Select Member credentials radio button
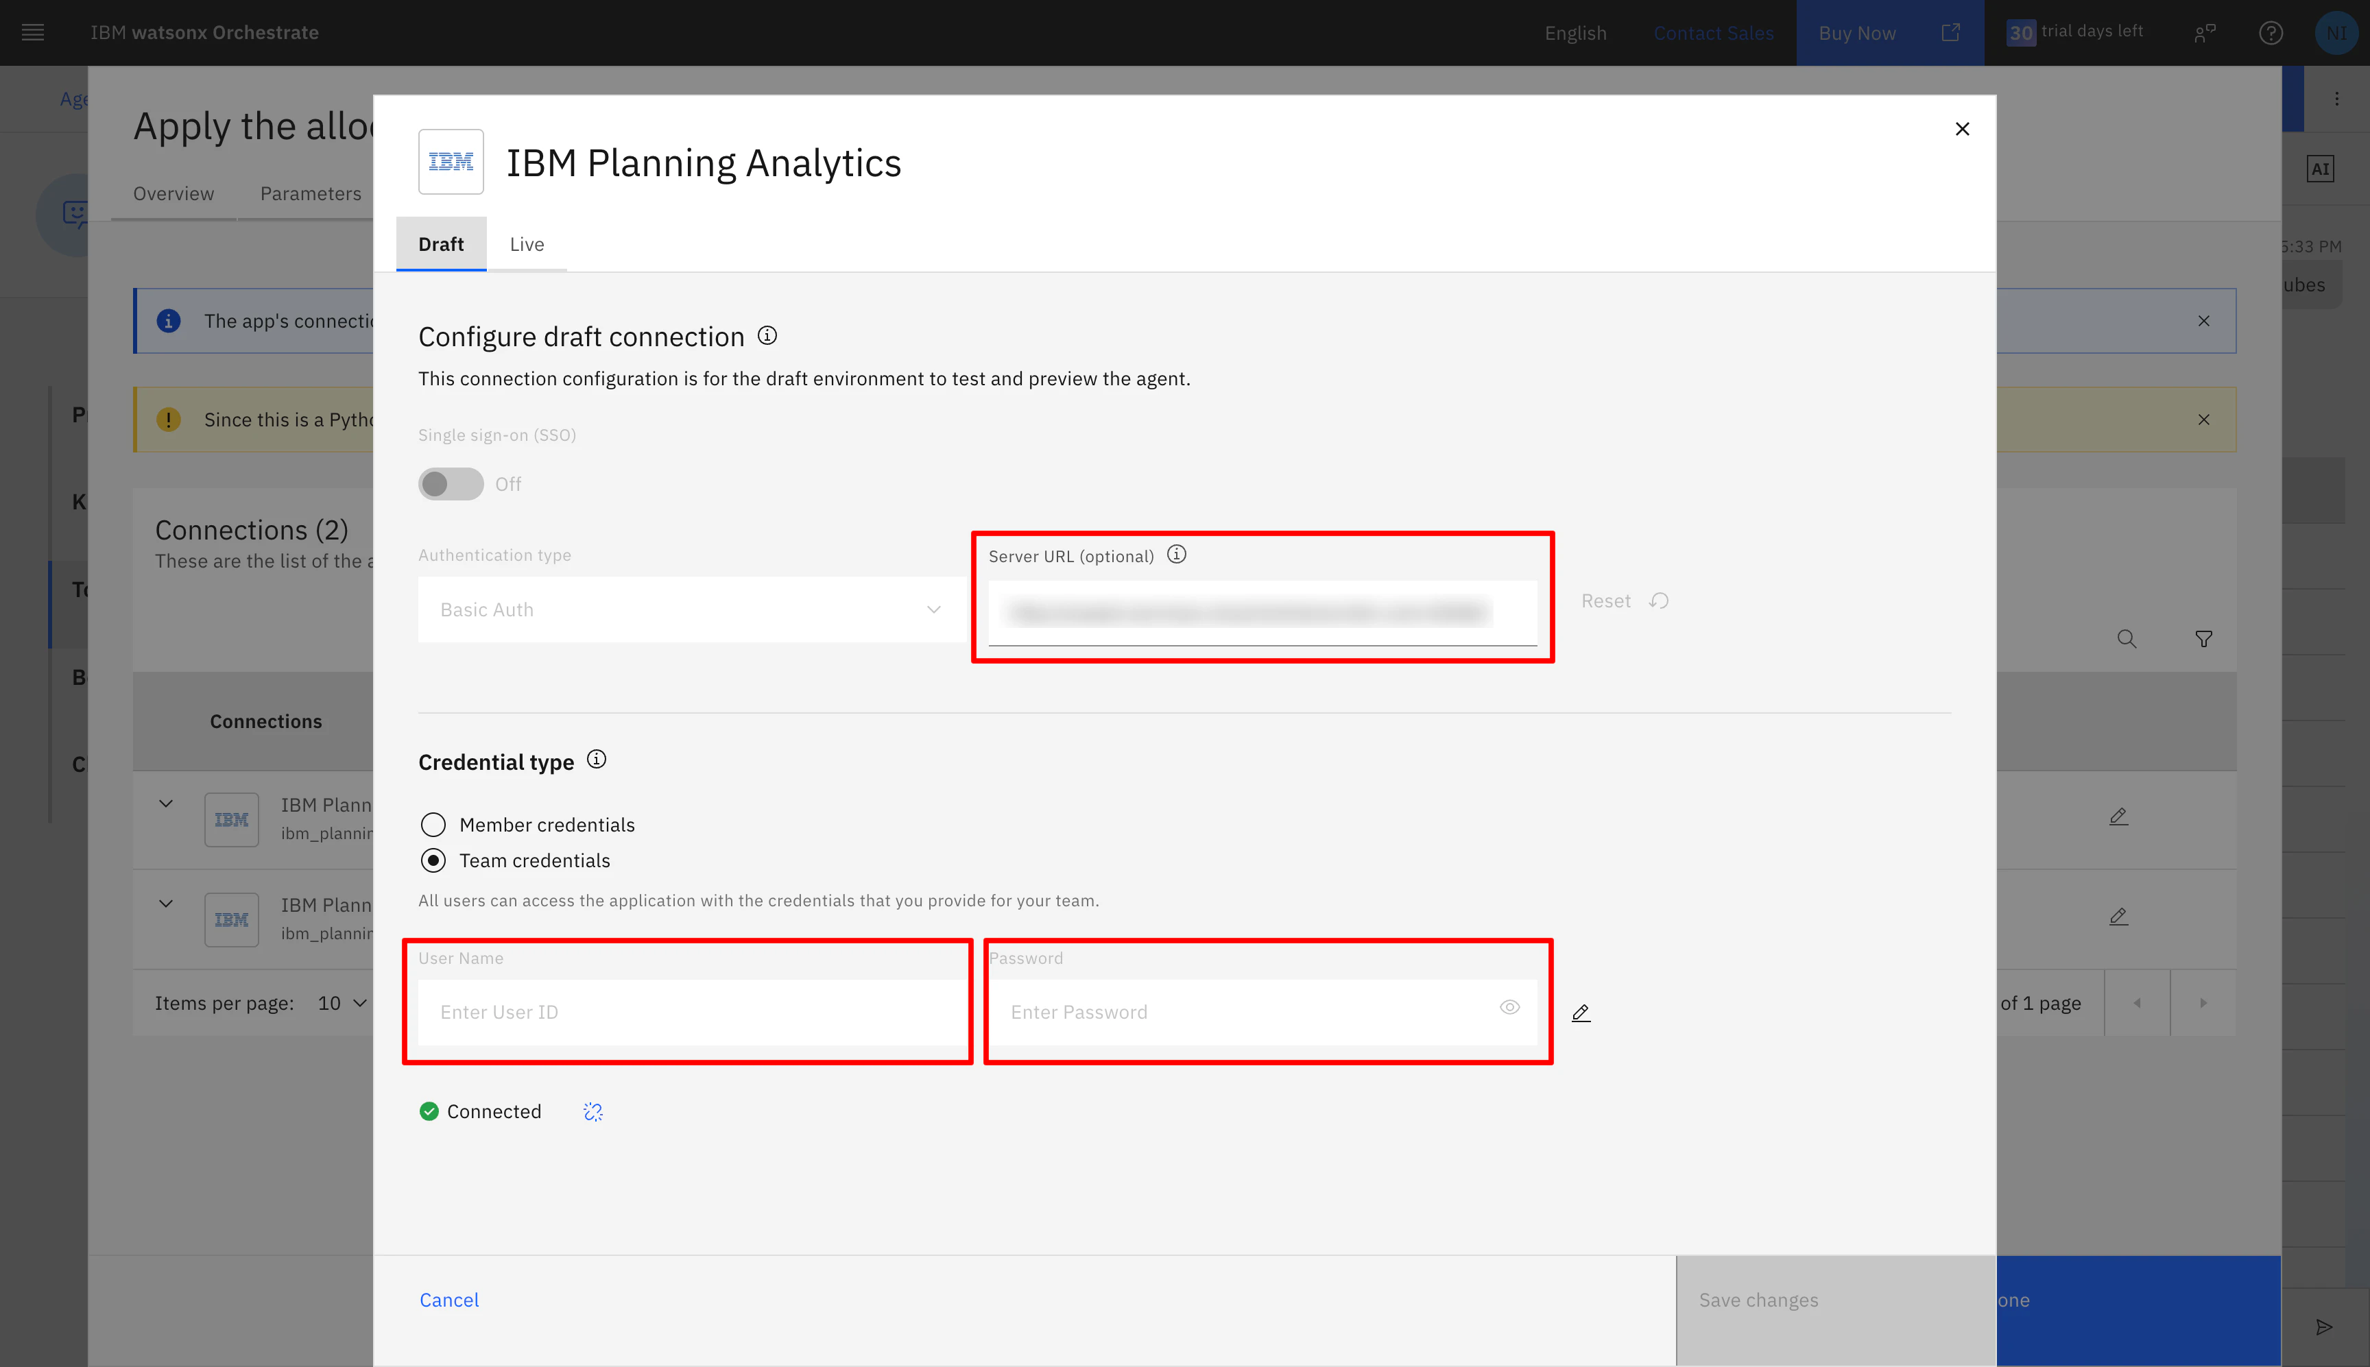This screenshot has width=2370, height=1367. pos(433,824)
